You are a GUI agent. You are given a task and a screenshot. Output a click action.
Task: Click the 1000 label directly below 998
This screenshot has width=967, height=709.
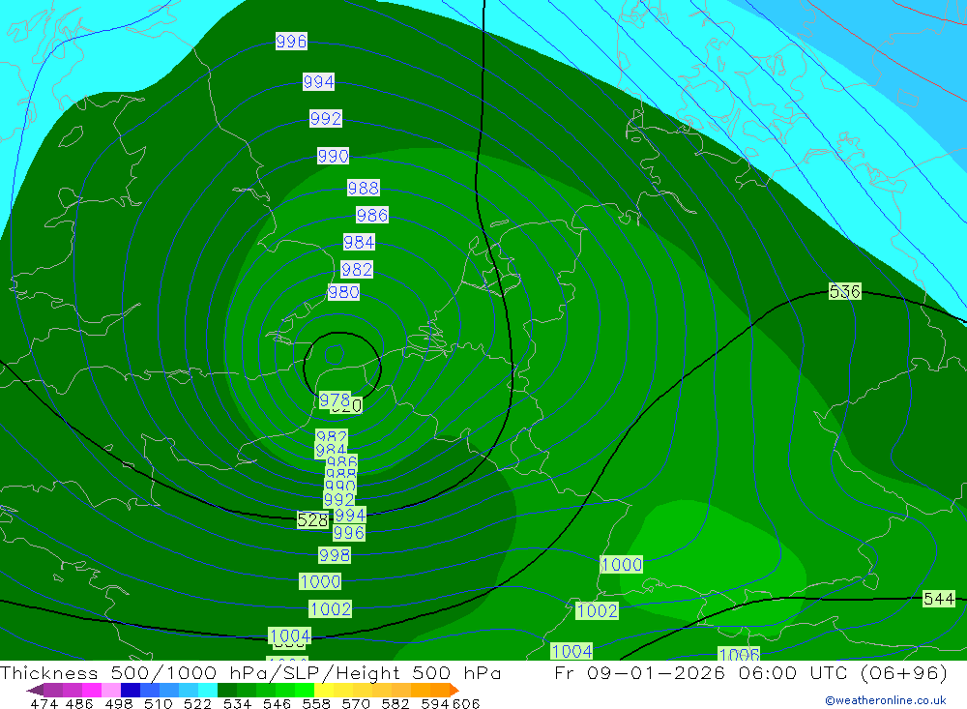[320, 581]
